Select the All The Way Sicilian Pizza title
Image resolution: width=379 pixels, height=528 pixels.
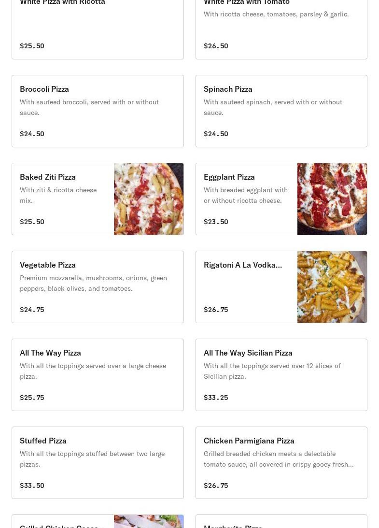point(248,353)
